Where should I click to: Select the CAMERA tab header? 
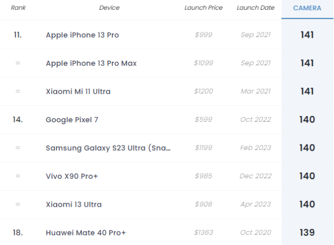point(307,8)
